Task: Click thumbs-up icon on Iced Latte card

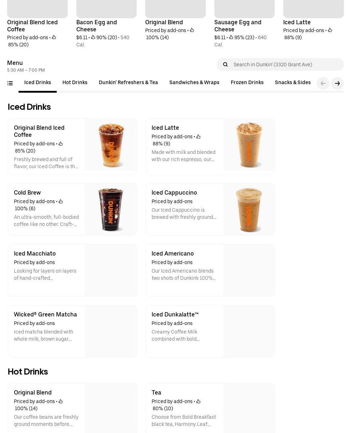Action: click(198, 137)
